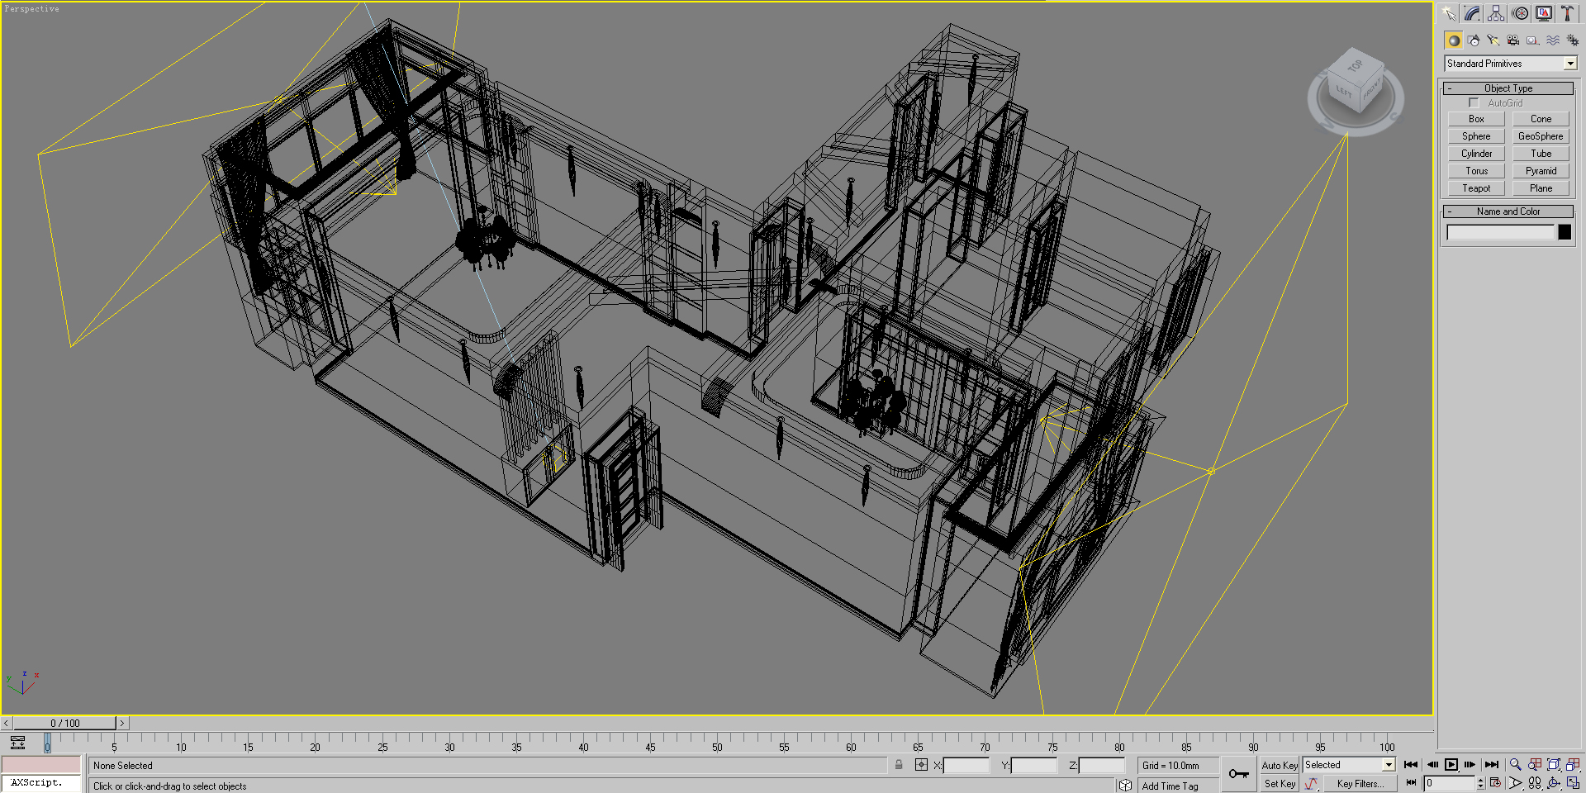Click the black object color swatch

click(1565, 233)
